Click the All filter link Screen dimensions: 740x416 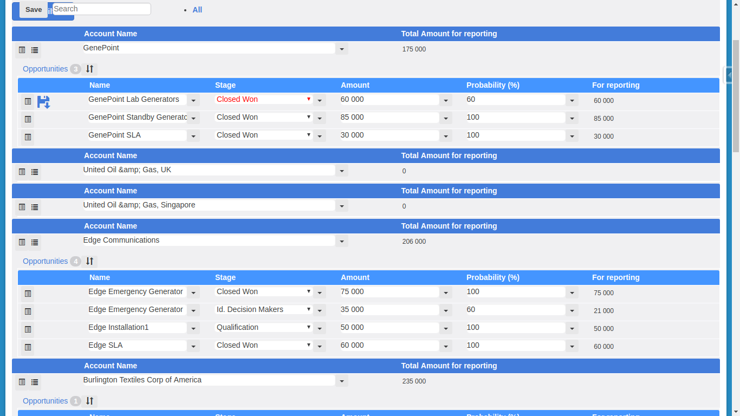click(197, 10)
